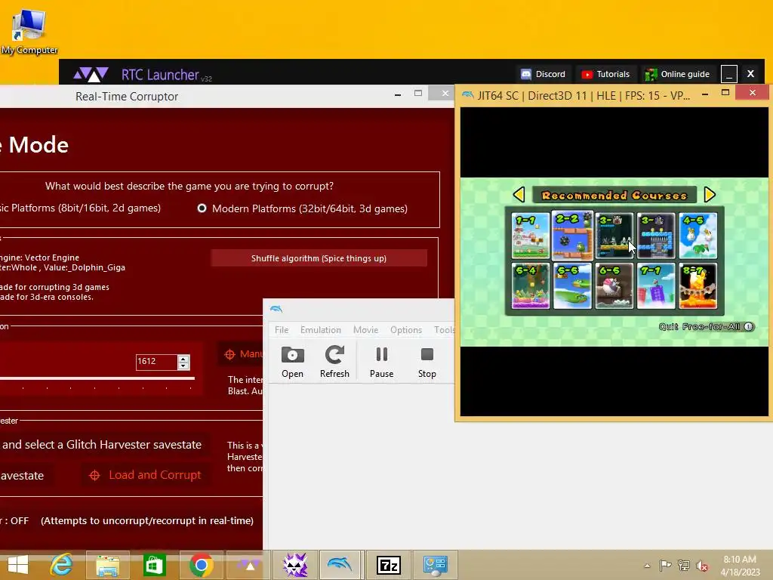
Task: Select course 8-7 thumbnail
Action: [698, 285]
